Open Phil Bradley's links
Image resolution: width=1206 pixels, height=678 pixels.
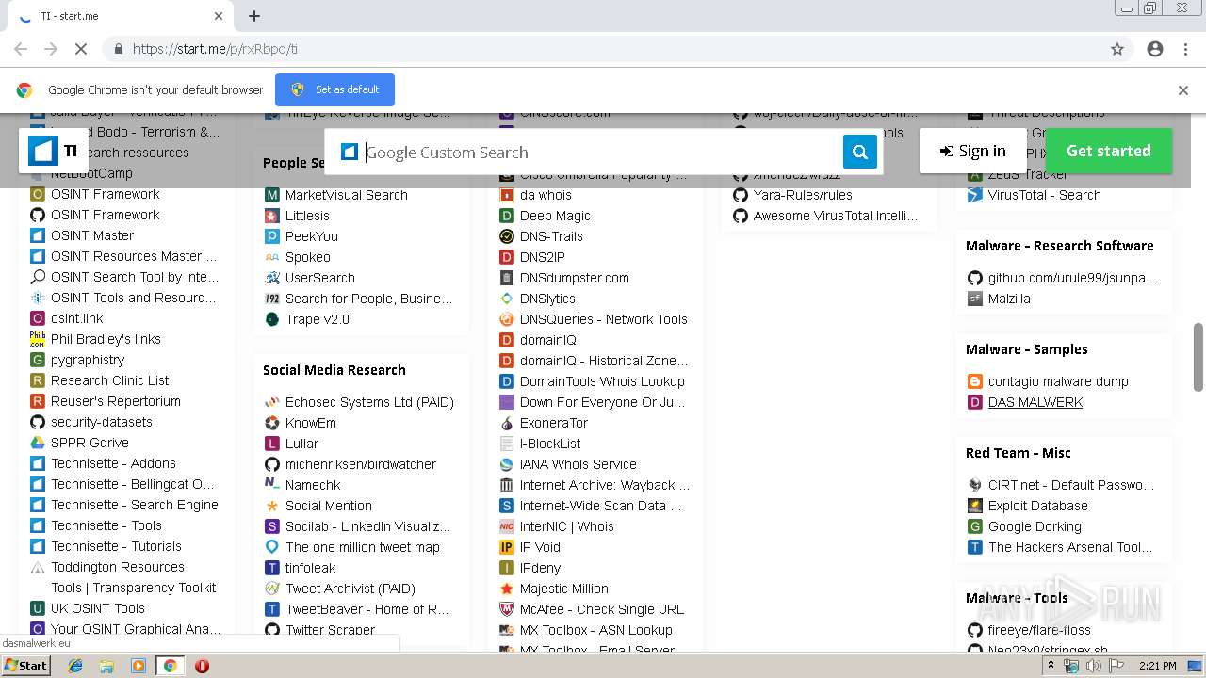click(106, 339)
